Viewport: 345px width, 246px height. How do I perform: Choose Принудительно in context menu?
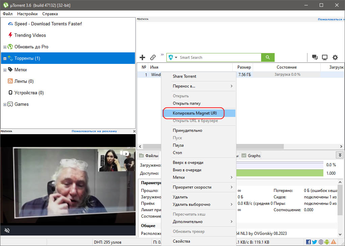(x=199, y=130)
